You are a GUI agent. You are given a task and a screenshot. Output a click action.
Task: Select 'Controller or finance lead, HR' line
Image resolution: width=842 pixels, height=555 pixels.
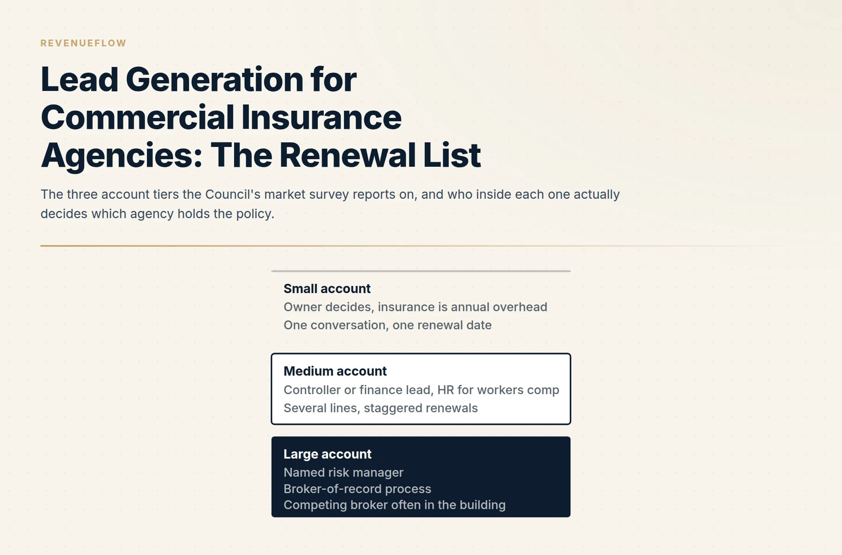click(421, 390)
